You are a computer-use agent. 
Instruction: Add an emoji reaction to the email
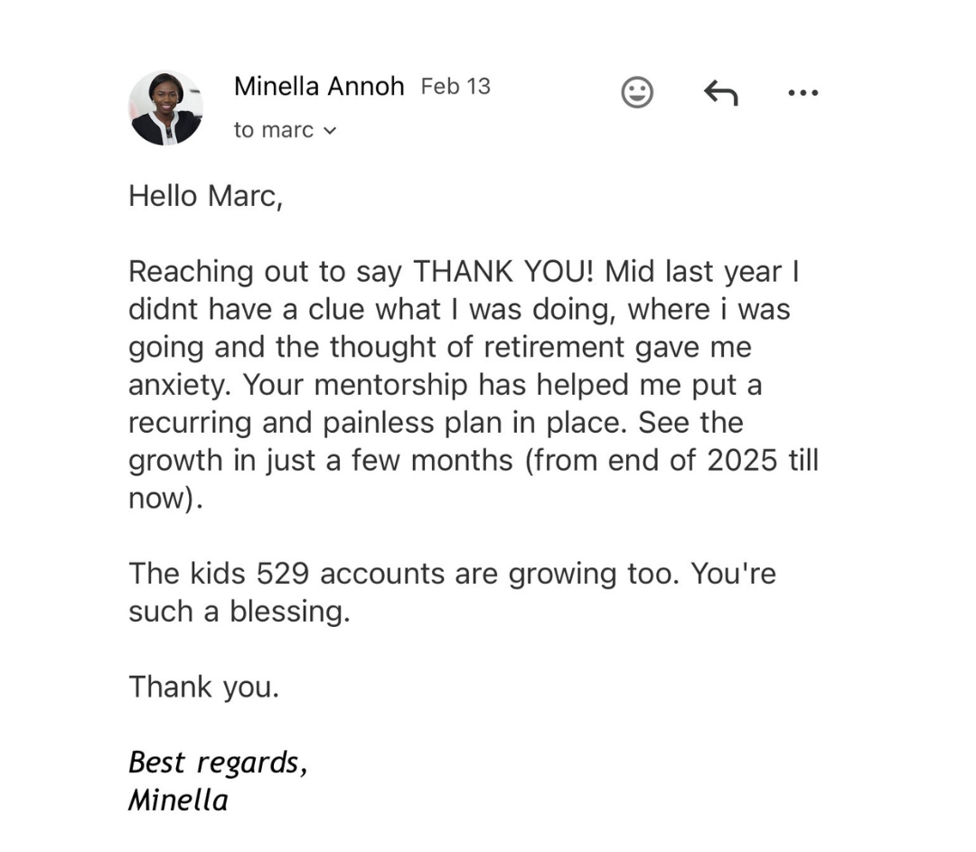tap(637, 93)
